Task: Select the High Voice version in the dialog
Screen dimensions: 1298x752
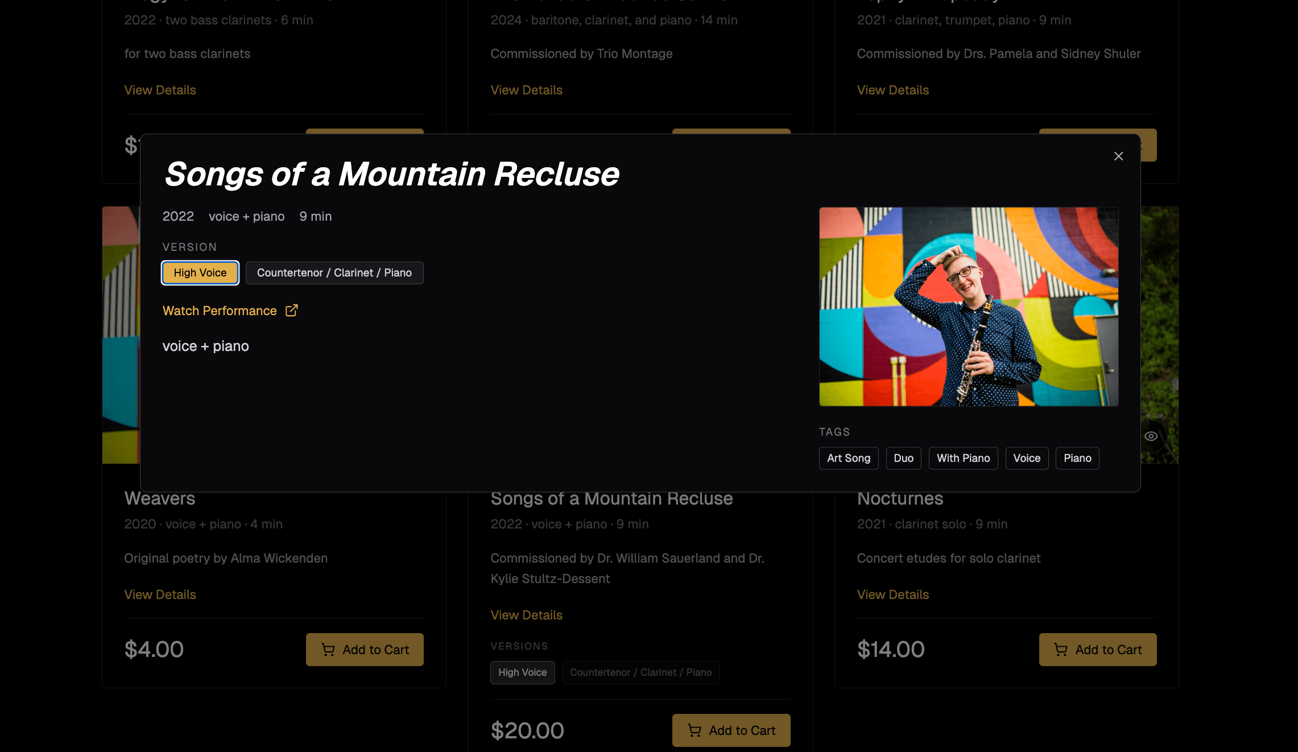Action: click(200, 272)
